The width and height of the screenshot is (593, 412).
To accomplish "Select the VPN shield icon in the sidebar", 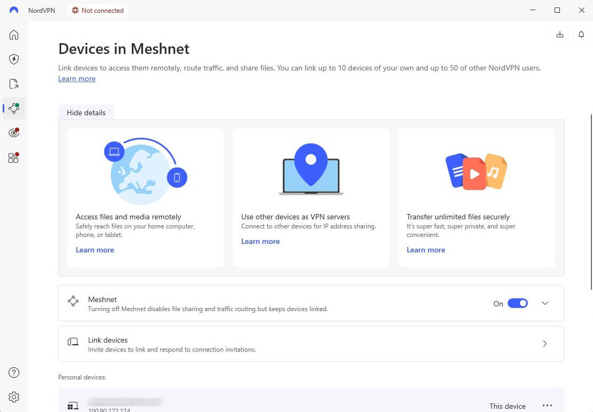I will [x=13, y=59].
